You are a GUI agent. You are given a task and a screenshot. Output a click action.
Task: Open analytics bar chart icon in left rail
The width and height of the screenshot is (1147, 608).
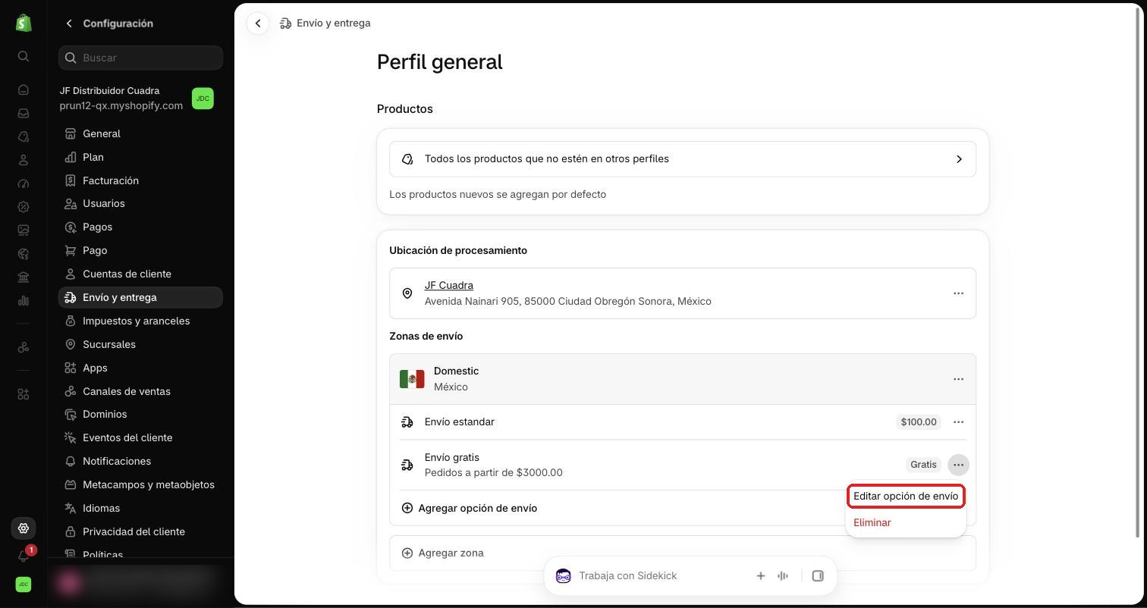(24, 301)
